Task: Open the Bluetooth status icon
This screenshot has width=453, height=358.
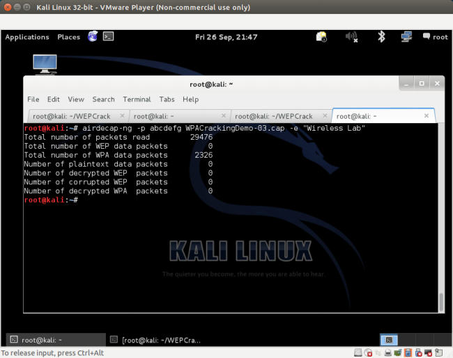Action: (x=381, y=37)
